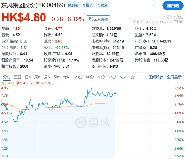
Task: Select the 分时 chart tab
Action: 7,77
